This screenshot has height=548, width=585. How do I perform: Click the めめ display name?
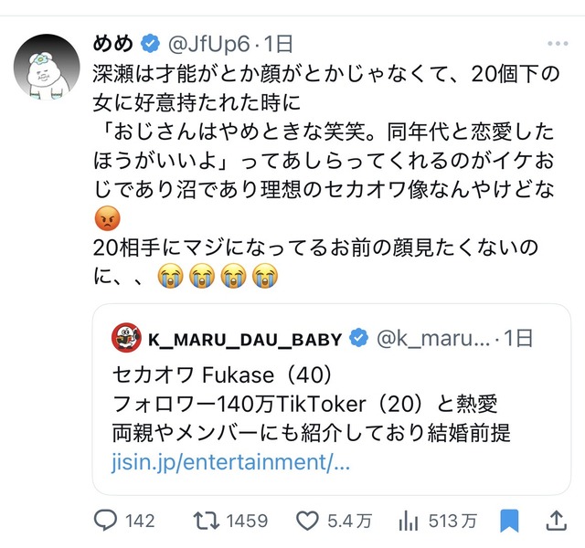pos(112,44)
